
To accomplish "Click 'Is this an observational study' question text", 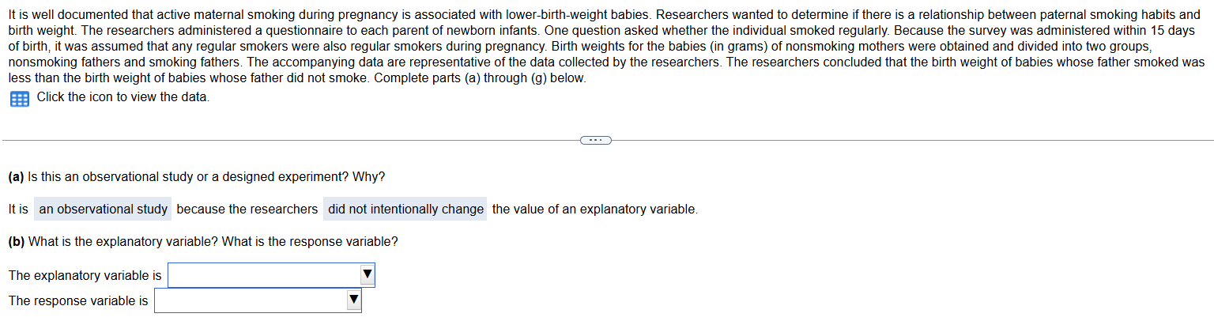I will [x=110, y=176].
